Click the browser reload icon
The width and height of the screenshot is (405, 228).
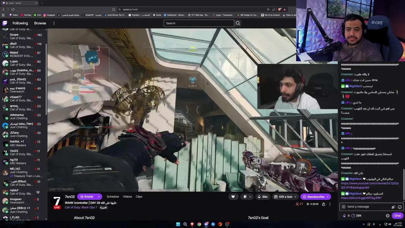click(x=13, y=9)
